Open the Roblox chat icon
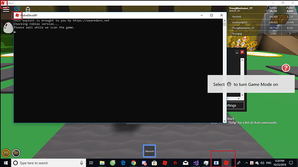The height and width of the screenshot is (167, 298). point(17,9)
